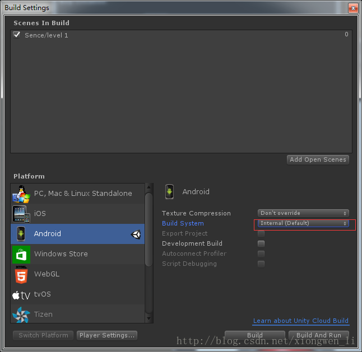Select the Sence/level 1 scene entry
This screenshot has height=352, width=362.
tap(181, 35)
